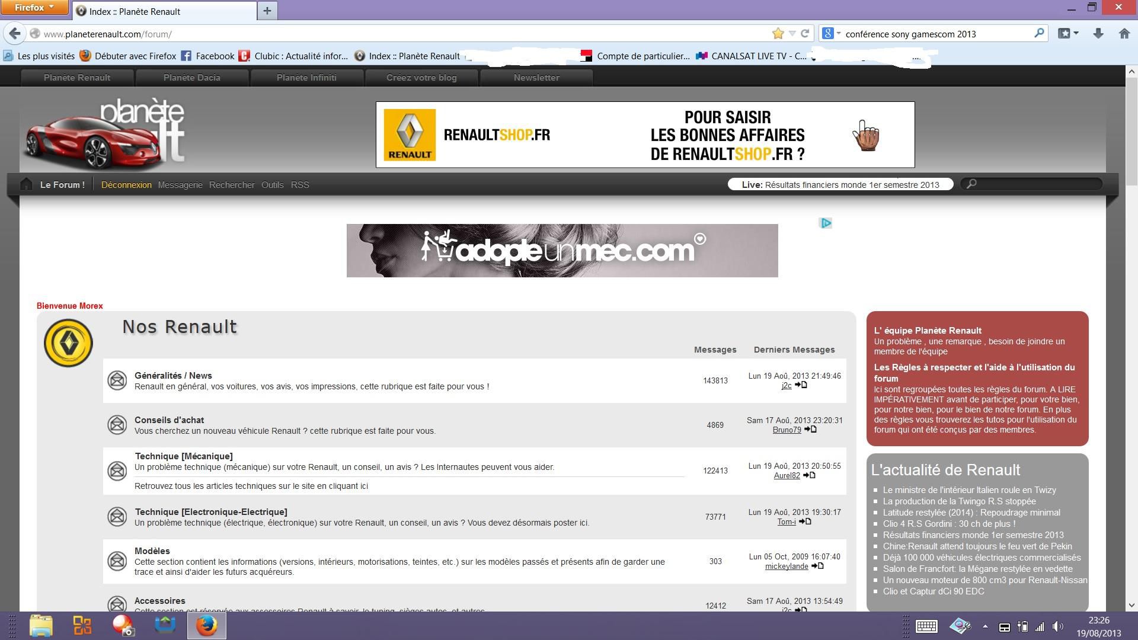
Task: Open the Rechercher link
Action: coord(232,185)
